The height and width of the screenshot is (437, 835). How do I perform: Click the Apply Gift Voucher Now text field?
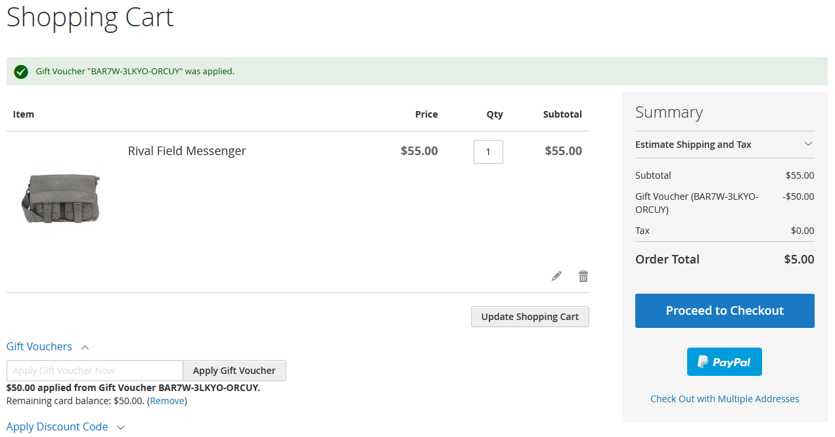coord(95,371)
